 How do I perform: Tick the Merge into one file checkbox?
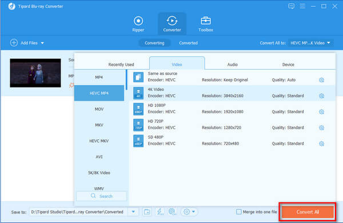tap(239, 212)
